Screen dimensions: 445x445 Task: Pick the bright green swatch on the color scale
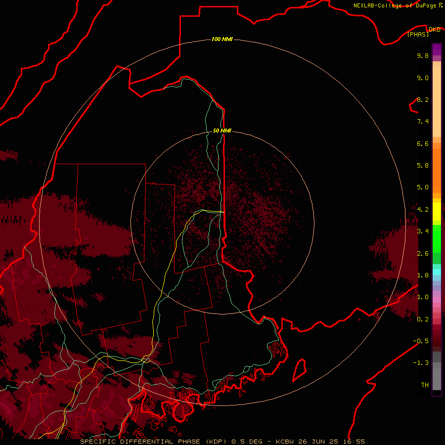[x=437, y=239]
